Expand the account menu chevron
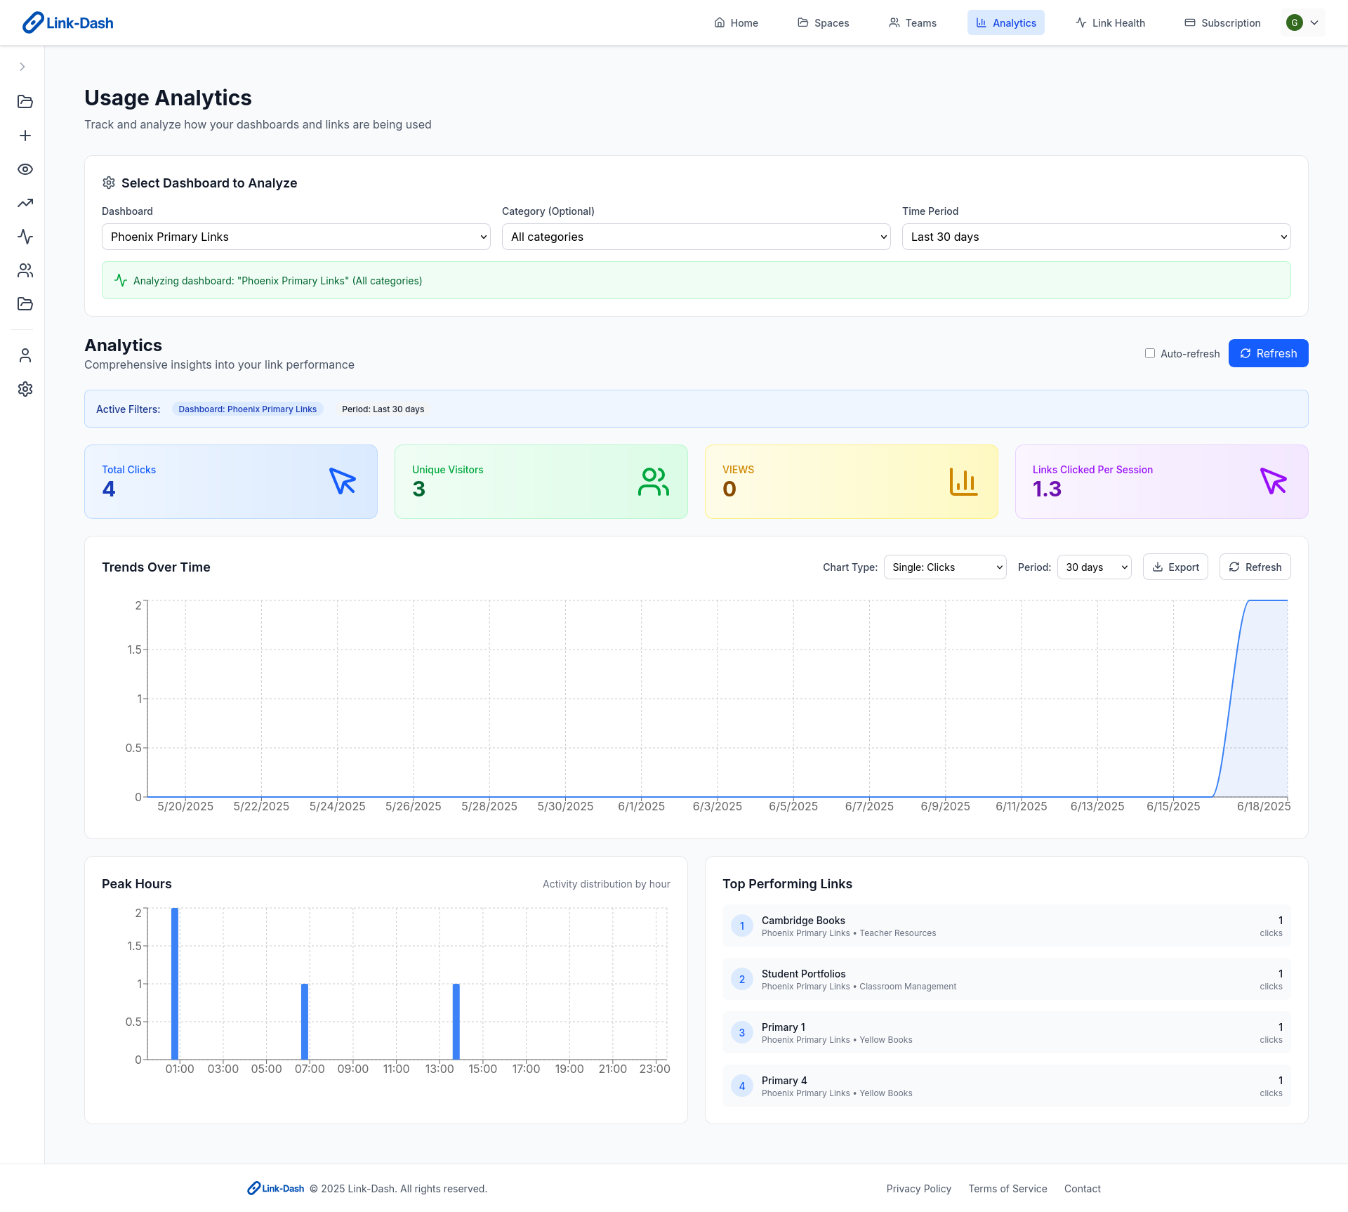Viewport: 1348px width, 1212px height. 1314,22
